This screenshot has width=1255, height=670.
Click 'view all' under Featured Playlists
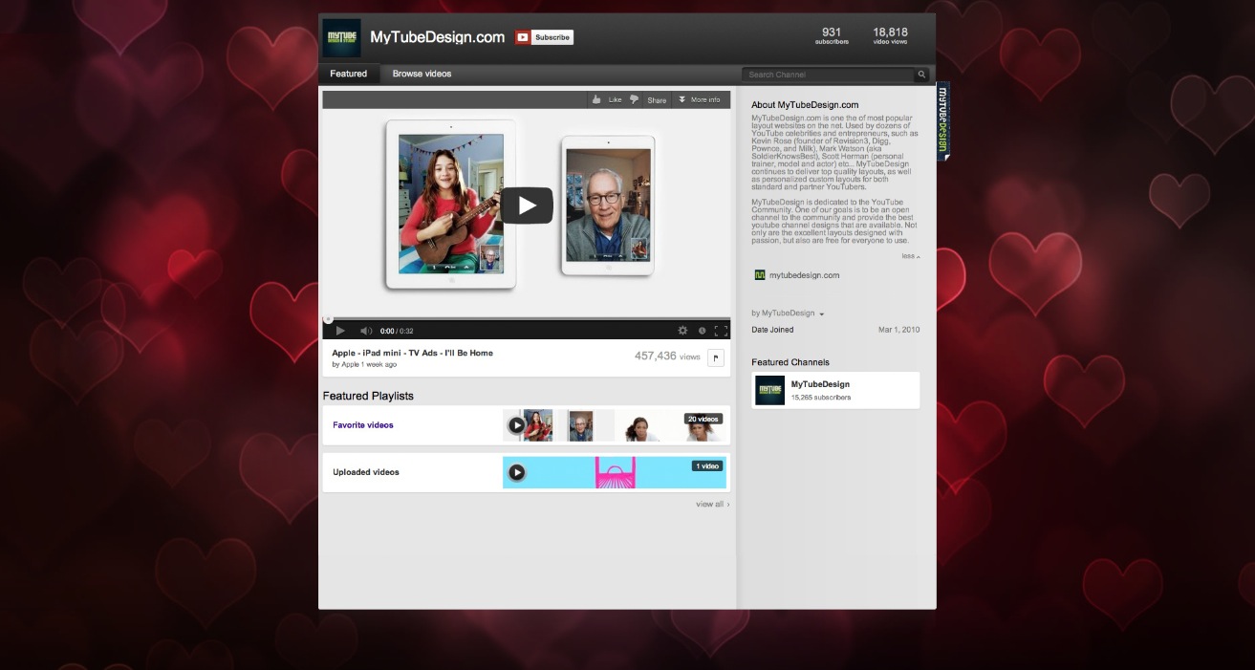coord(712,504)
